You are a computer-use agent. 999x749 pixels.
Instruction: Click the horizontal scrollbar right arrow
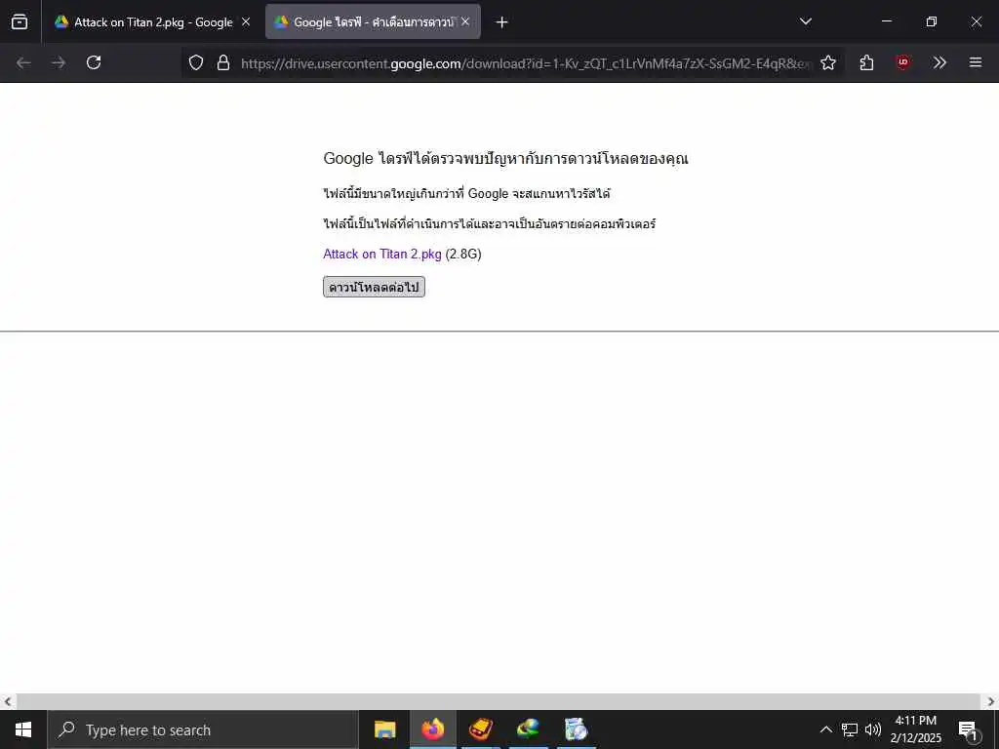coord(991,702)
